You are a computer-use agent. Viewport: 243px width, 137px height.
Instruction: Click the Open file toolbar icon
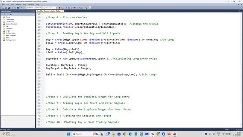(6, 8)
